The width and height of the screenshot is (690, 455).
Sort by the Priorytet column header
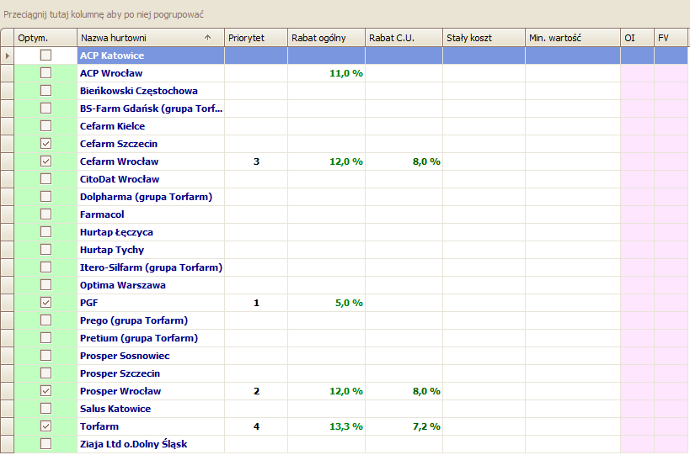[x=255, y=38]
